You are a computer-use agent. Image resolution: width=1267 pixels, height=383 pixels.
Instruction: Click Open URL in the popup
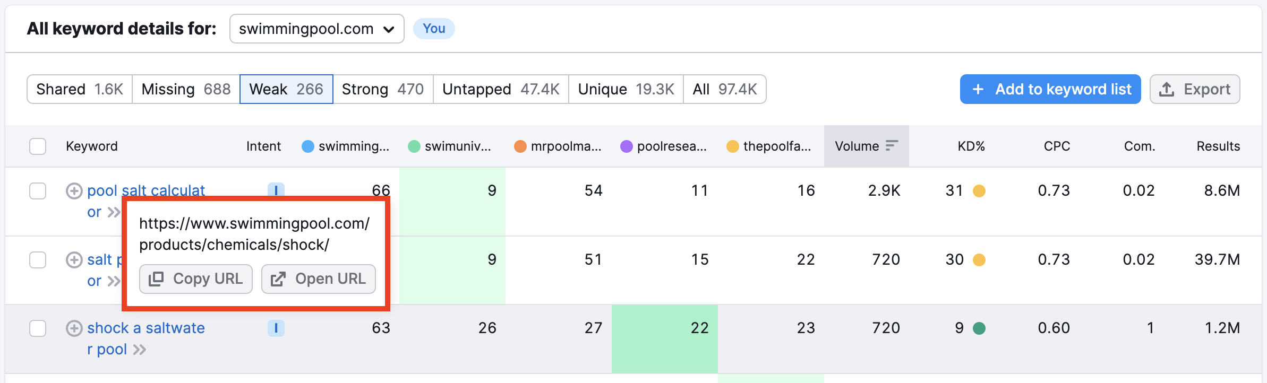[x=319, y=279]
